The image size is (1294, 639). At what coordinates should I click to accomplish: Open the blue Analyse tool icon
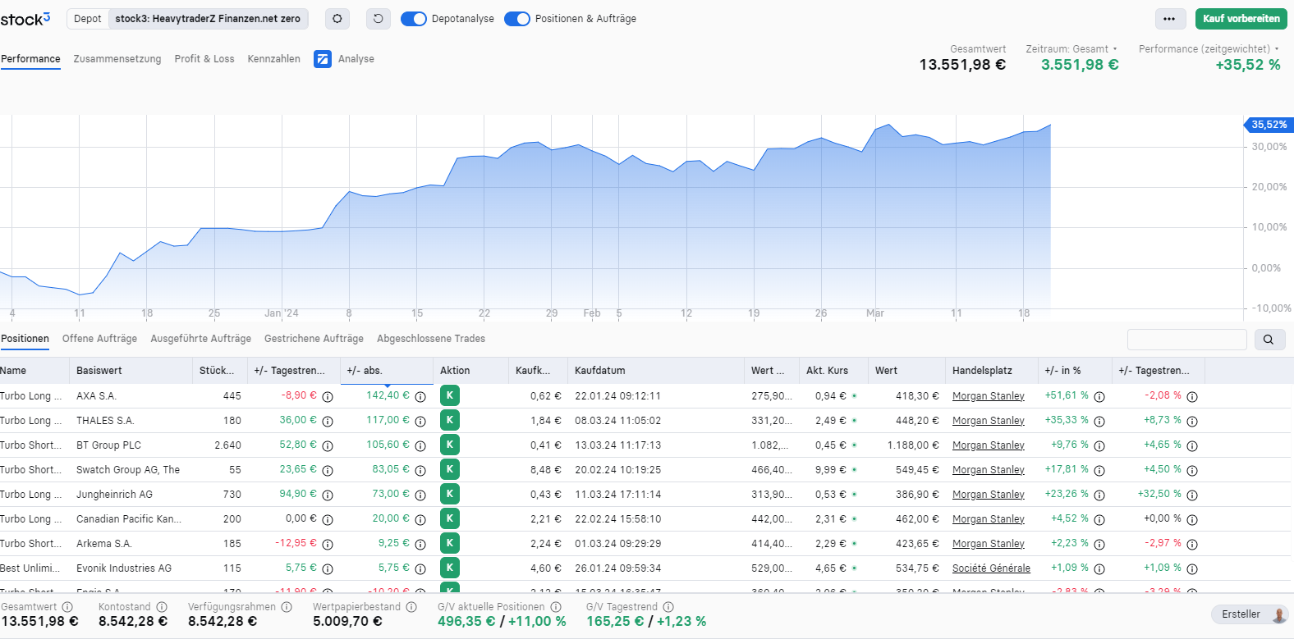(x=323, y=58)
